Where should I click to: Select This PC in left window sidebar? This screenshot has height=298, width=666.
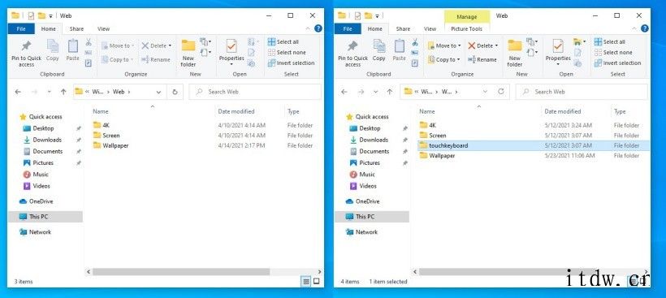tap(45, 217)
